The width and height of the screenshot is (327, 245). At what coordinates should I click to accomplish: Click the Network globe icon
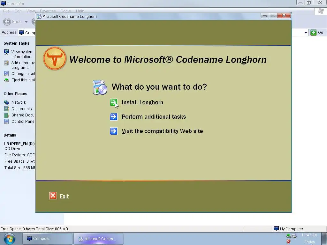pos(6,102)
